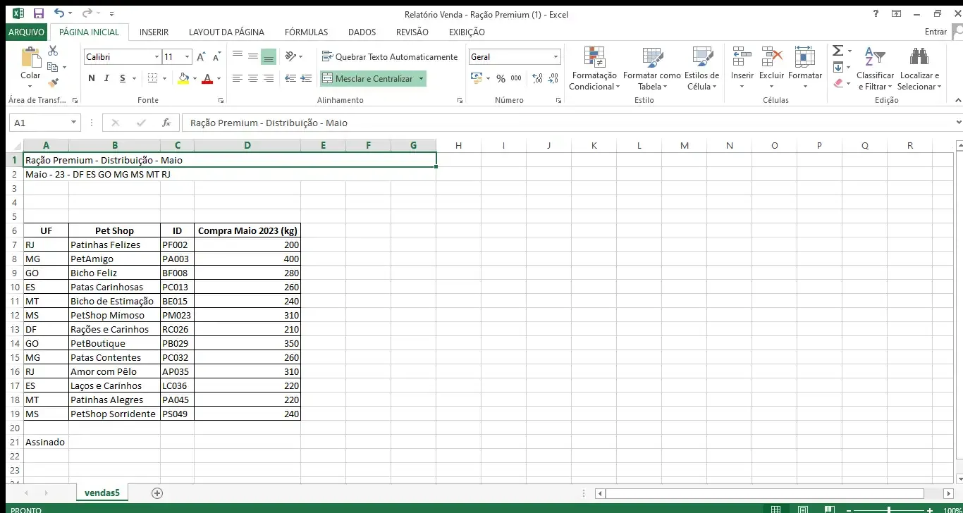Add a new sheet with the plus icon
This screenshot has height=513, width=963.
click(x=157, y=493)
